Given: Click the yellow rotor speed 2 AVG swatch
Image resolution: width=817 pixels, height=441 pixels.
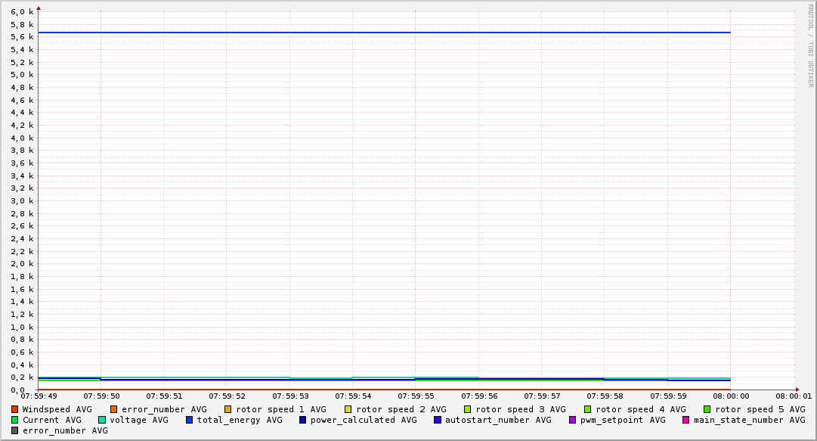Looking at the screenshot, I should tap(348, 409).
